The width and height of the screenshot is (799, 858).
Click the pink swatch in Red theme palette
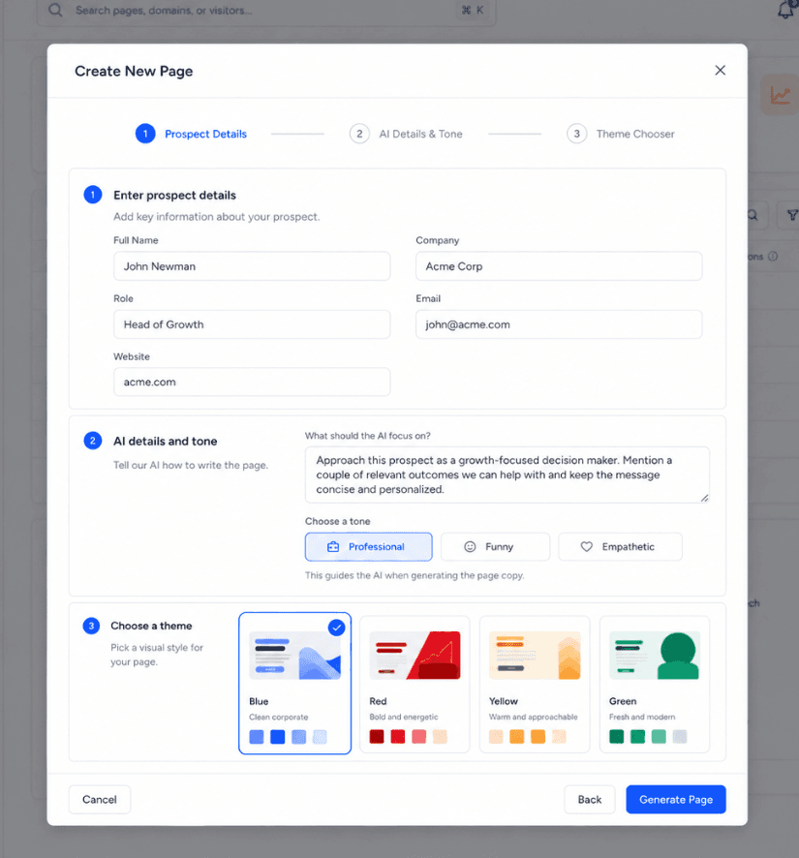click(x=418, y=737)
